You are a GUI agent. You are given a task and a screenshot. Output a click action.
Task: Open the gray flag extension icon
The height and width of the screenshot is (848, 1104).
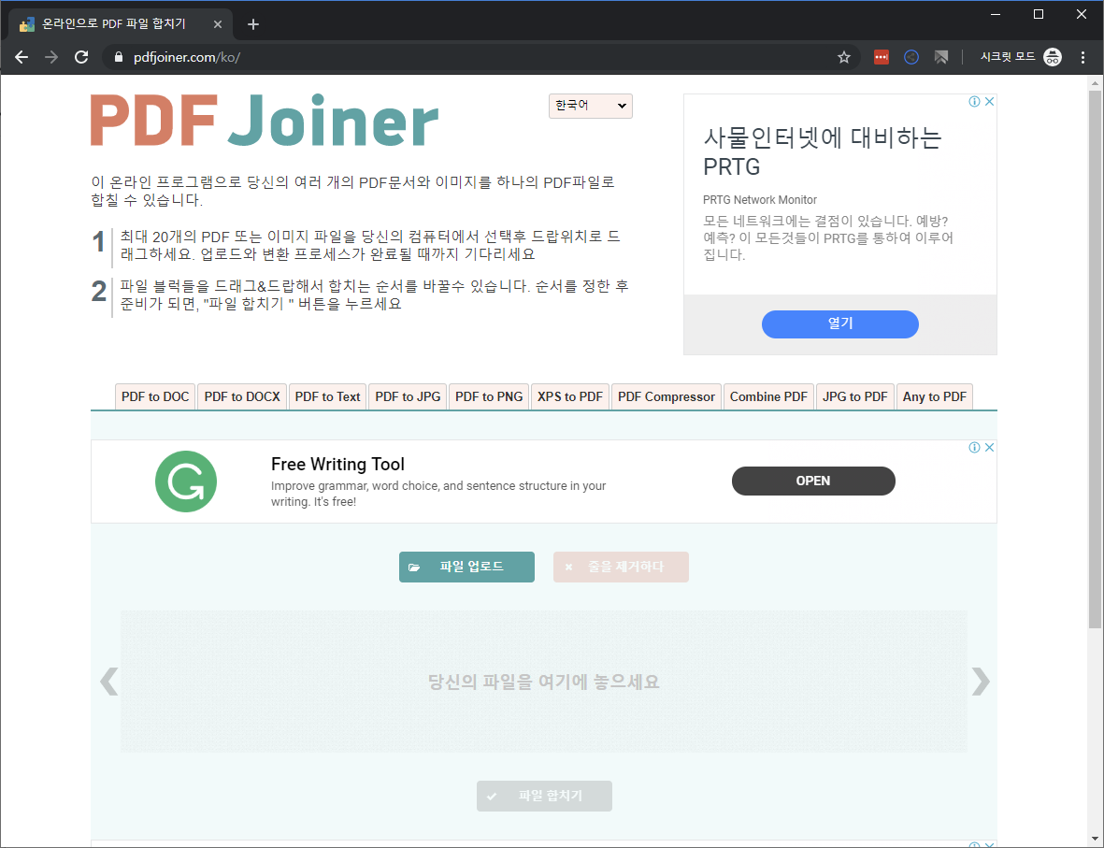click(x=941, y=58)
